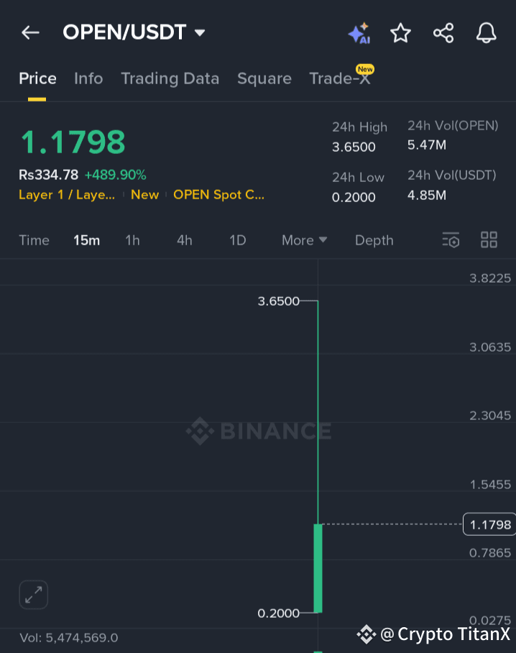Tap the 1.5455 axis price label
Image resolution: width=516 pixels, height=653 pixels.
[490, 485]
